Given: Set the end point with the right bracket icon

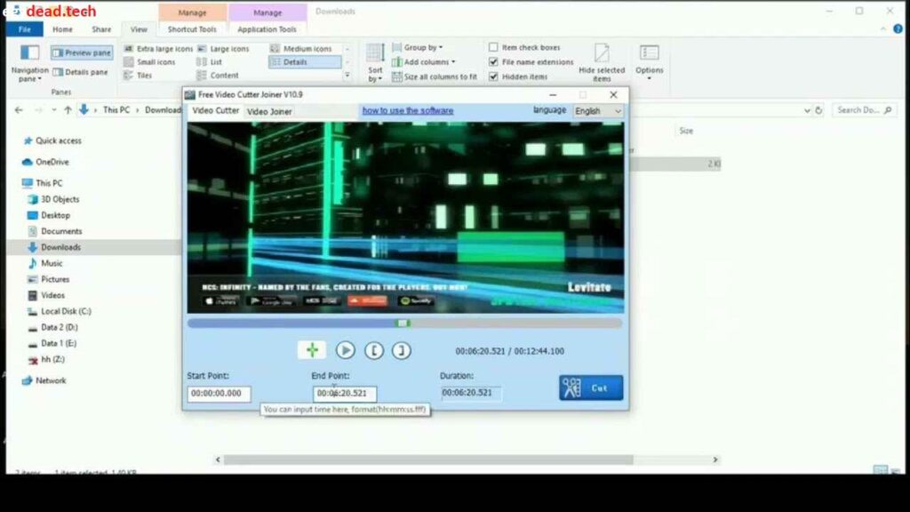Looking at the screenshot, I should coord(402,350).
